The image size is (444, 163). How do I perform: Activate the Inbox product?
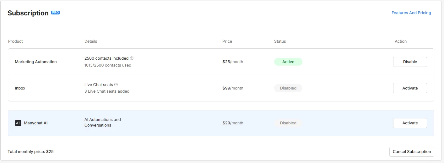click(410, 88)
